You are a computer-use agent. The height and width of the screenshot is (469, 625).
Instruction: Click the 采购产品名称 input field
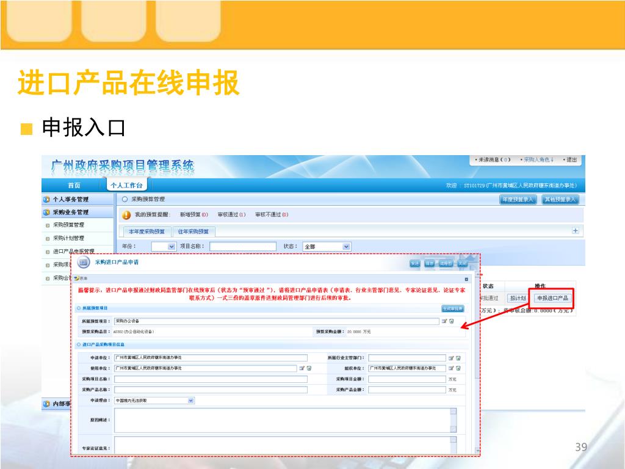point(211,390)
